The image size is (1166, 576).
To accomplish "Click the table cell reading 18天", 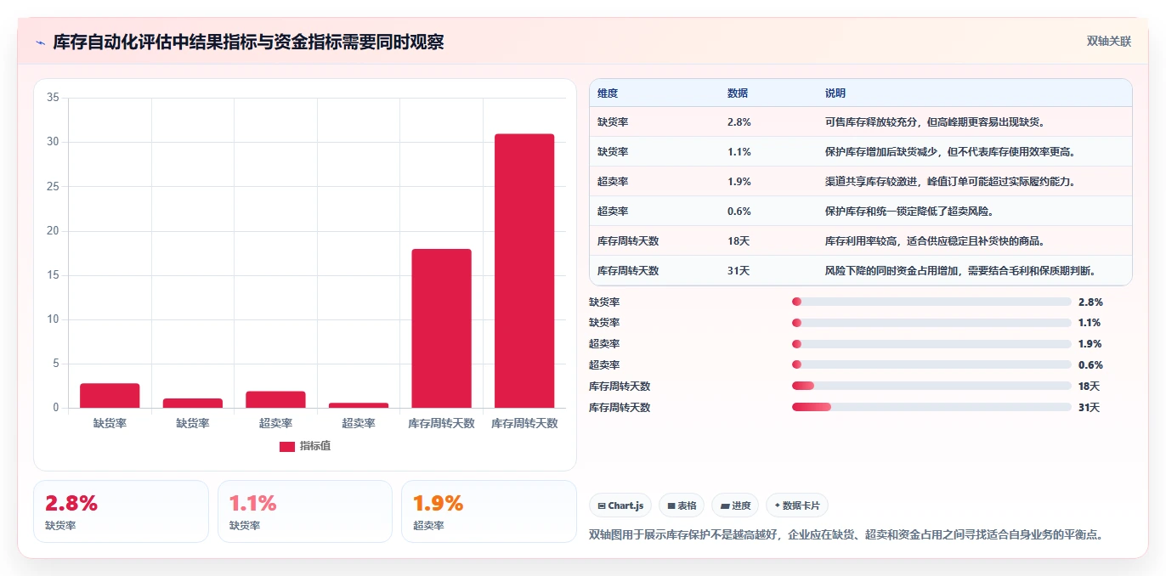I will [739, 241].
